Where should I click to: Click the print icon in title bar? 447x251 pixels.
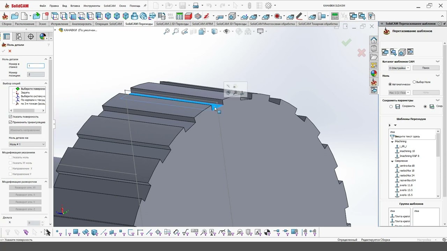(196, 6)
